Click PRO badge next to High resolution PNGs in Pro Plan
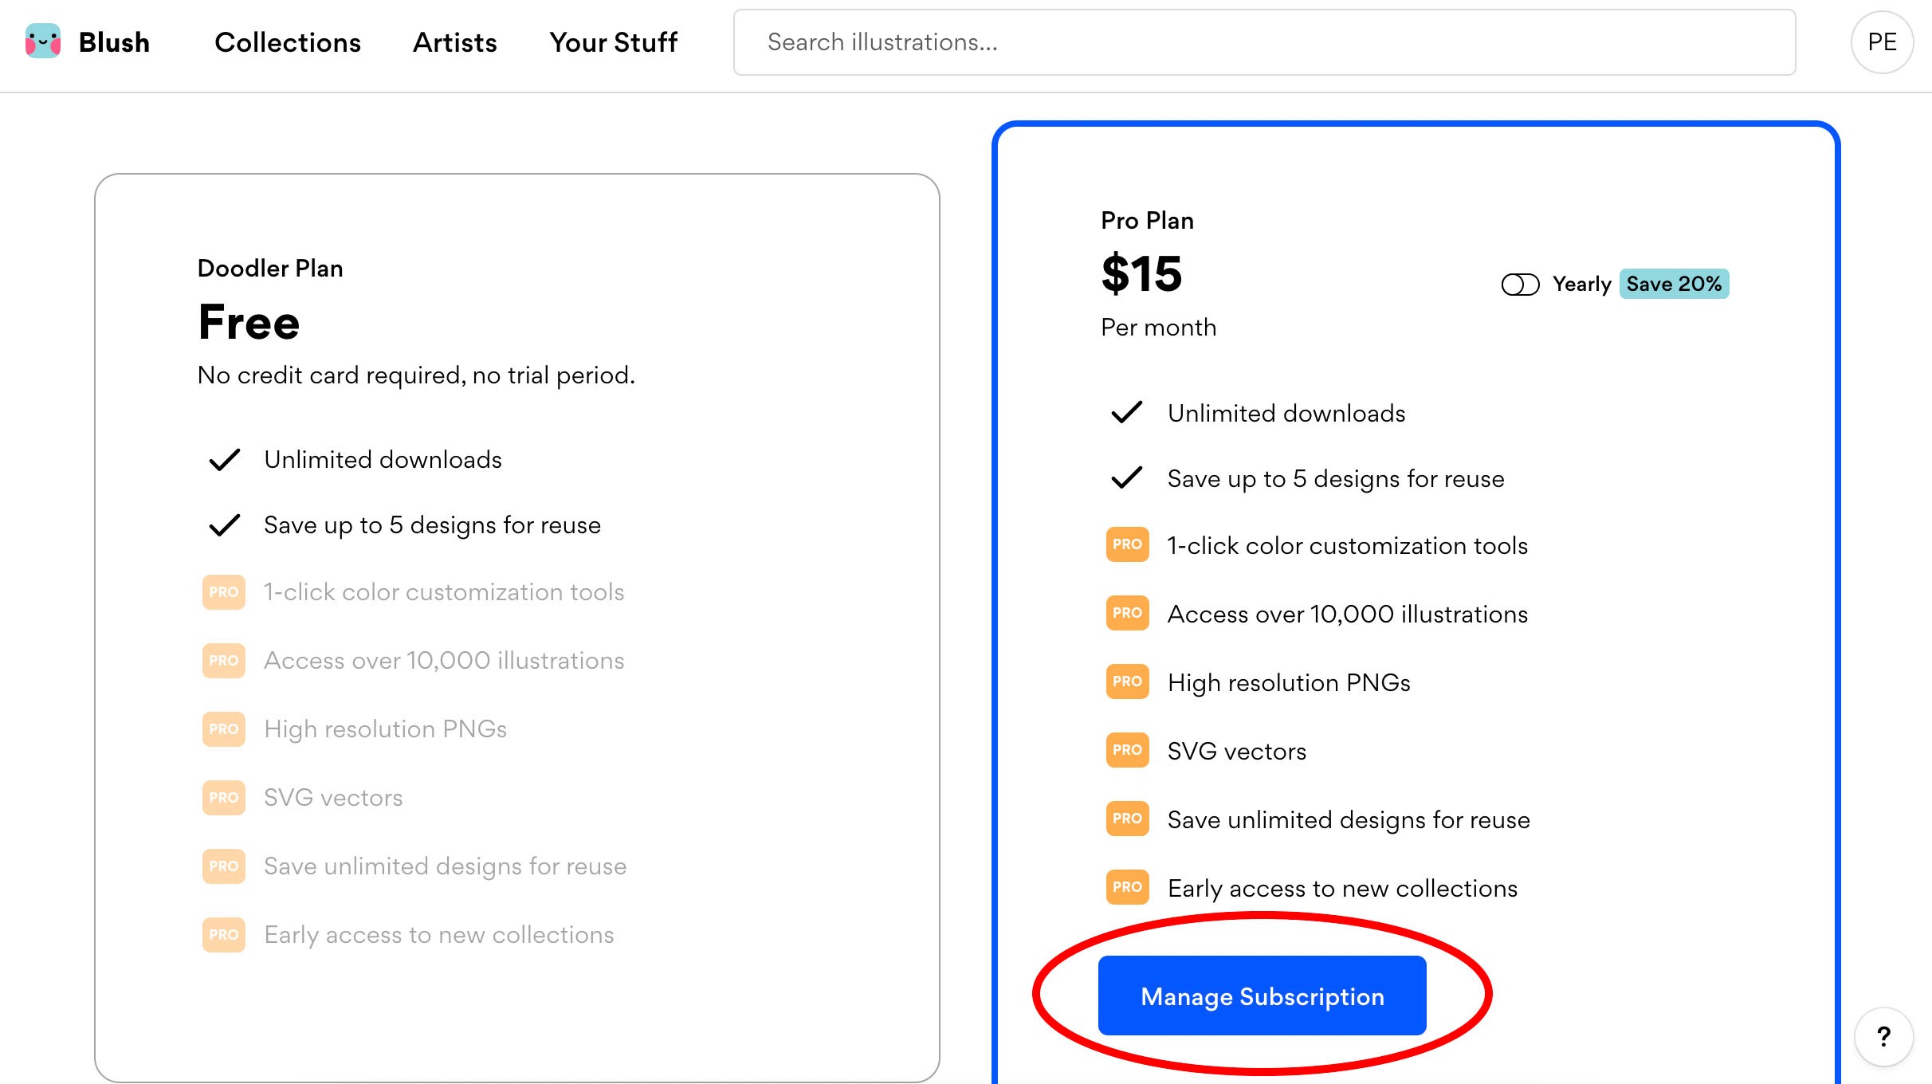The width and height of the screenshot is (1932, 1084). [1127, 681]
